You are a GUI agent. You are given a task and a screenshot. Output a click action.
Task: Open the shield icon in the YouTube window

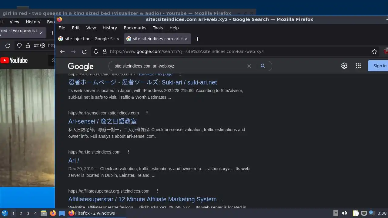[x=19, y=45]
